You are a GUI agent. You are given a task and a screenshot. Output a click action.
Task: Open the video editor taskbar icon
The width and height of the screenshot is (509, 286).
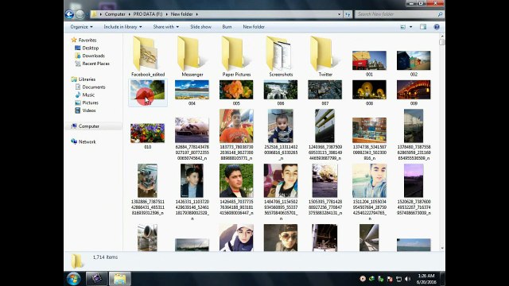click(x=97, y=279)
